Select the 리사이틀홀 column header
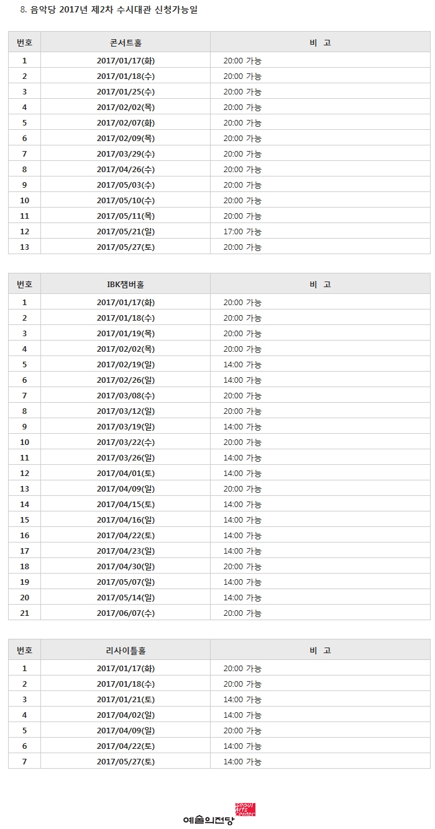The image size is (435, 829). pos(126,651)
